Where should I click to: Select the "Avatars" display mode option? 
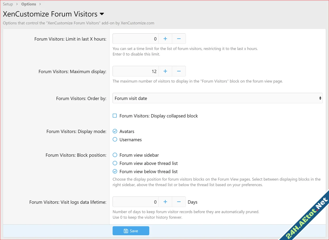coord(114,131)
